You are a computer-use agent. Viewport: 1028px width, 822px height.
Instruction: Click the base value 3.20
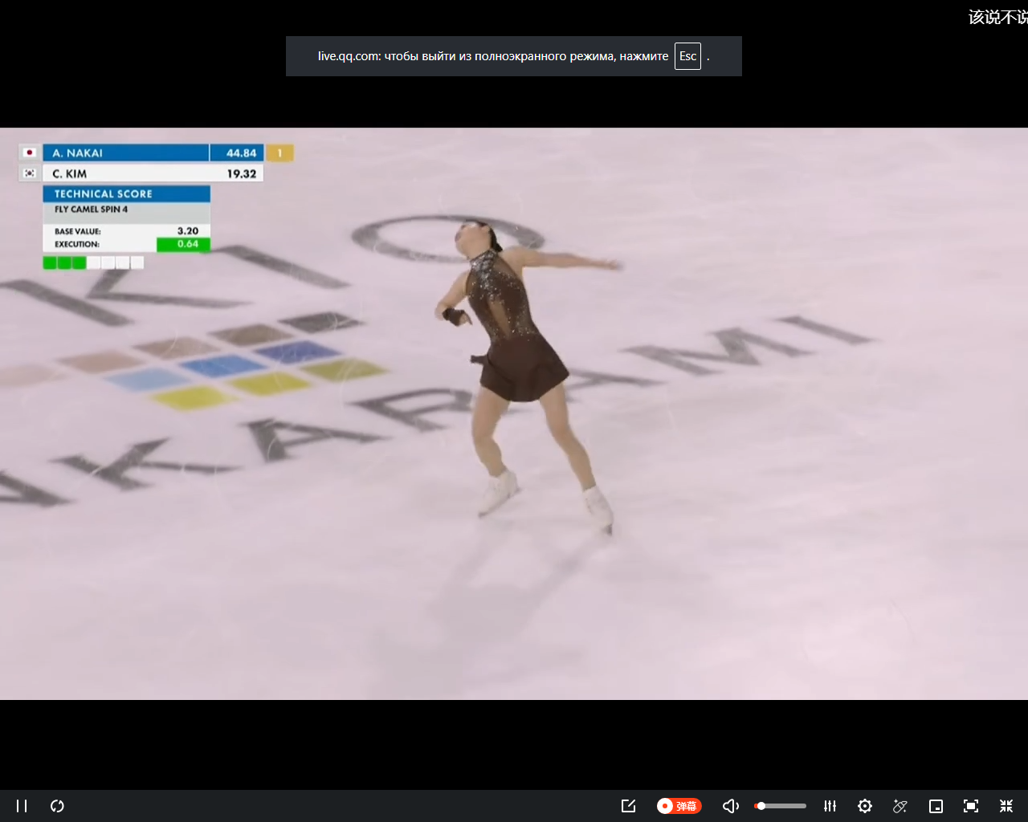coord(188,230)
